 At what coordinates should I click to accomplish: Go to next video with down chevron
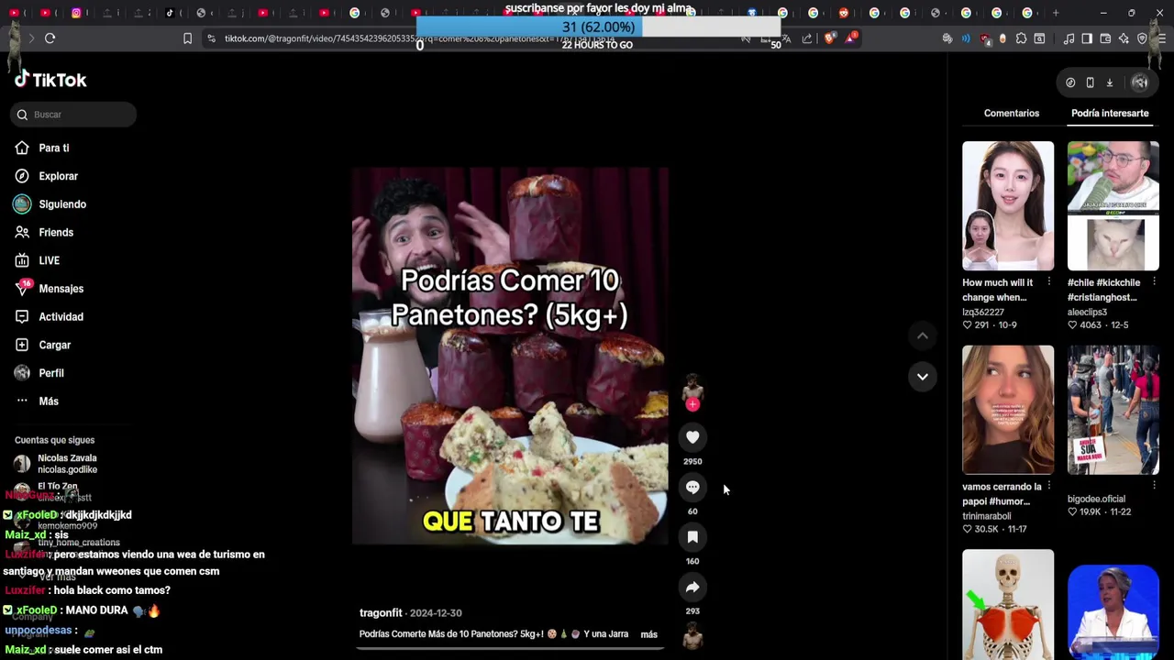(x=922, y=377)
